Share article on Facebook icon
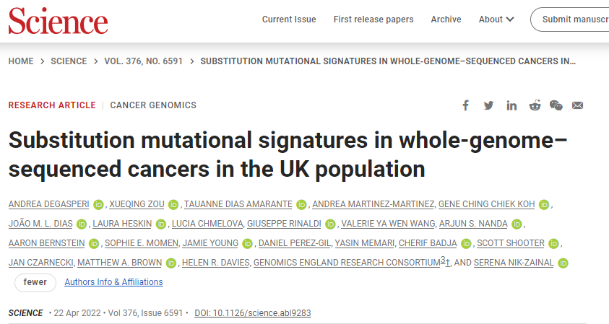The height and width of the screenshot is (324, 609). (x=465, y=105)
